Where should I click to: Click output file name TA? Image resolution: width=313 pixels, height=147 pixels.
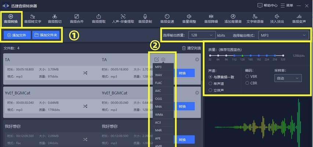click(x=104, y=60)
